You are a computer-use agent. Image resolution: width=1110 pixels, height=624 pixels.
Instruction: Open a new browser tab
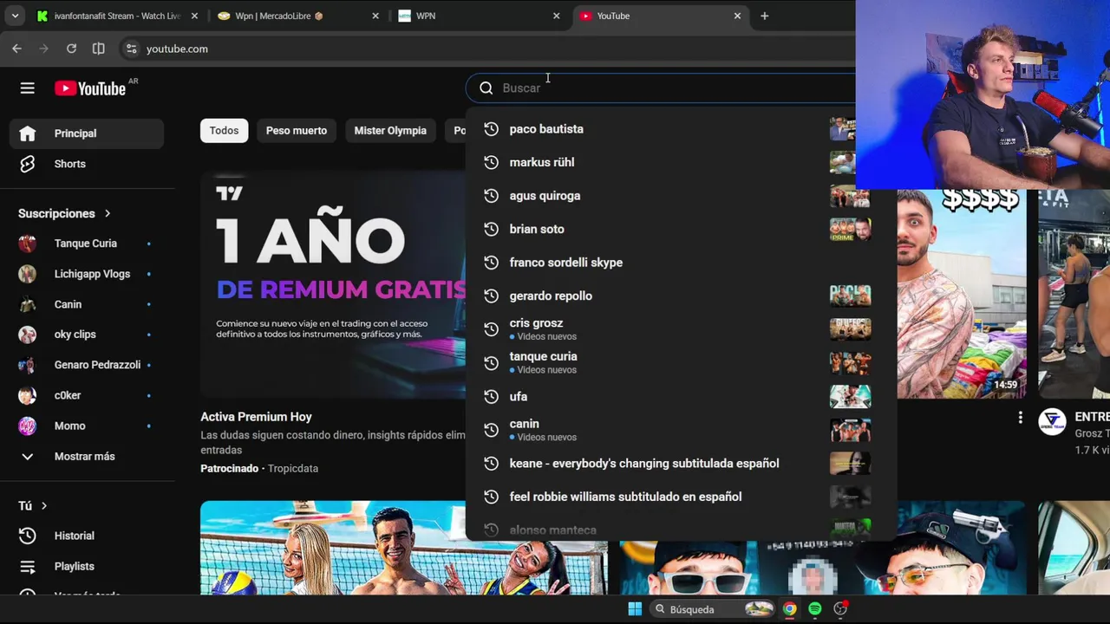(x=764, y=16)
